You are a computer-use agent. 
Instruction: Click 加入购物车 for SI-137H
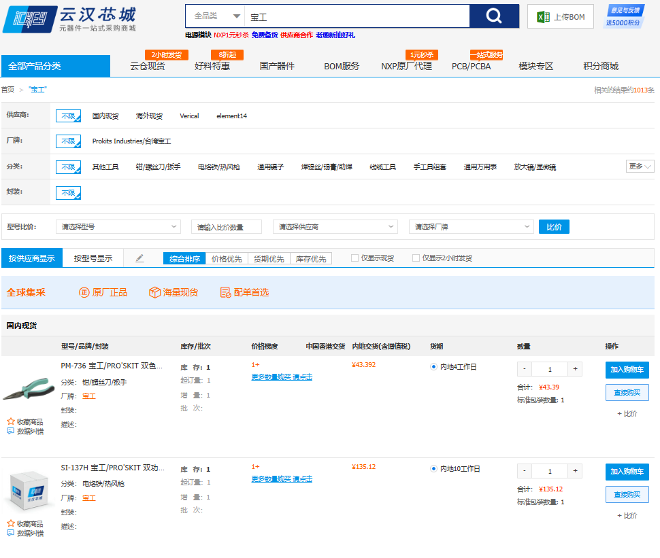[x=627, y=472]
